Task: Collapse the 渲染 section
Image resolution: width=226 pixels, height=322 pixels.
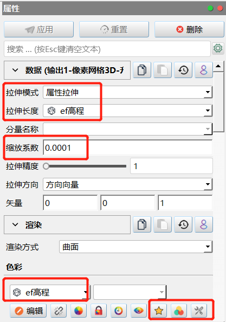Action: coord(15,224)
